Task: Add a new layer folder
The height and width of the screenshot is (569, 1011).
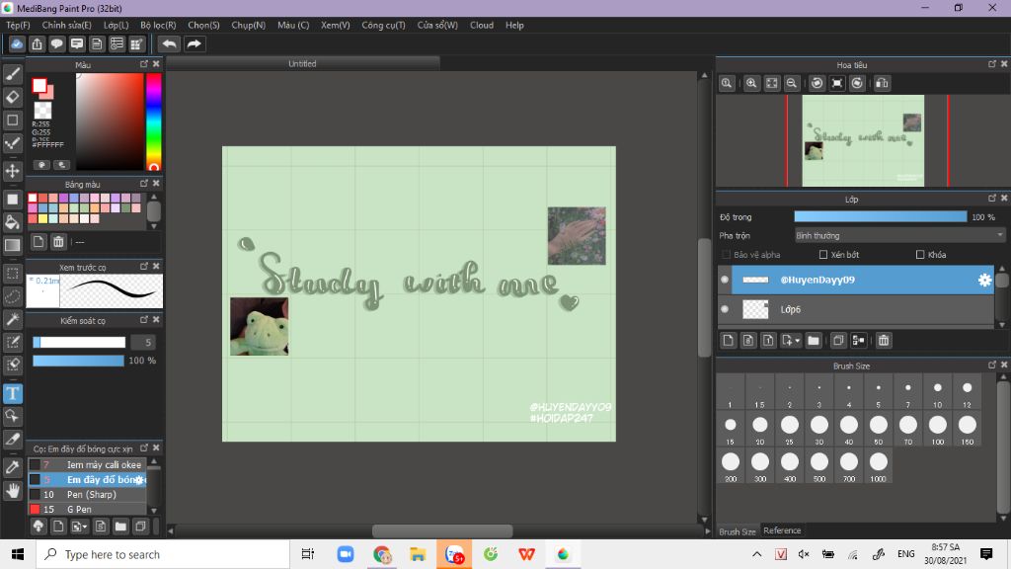Action: pyautogui.click(x=814, y=340)
